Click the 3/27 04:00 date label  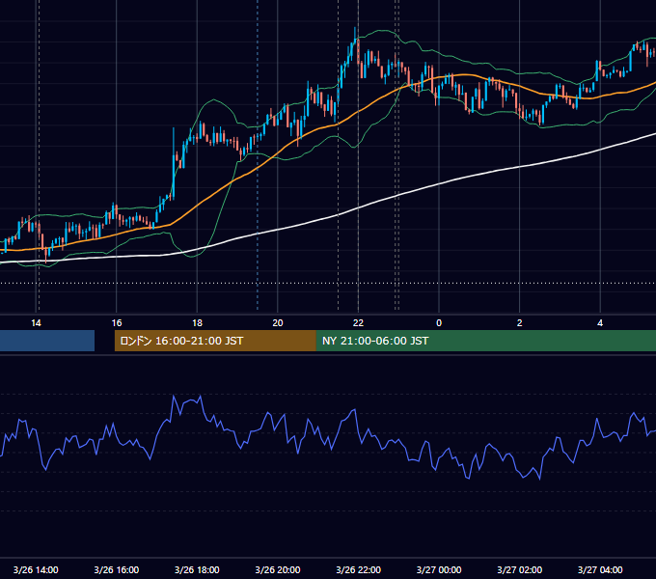click(600, 569)
